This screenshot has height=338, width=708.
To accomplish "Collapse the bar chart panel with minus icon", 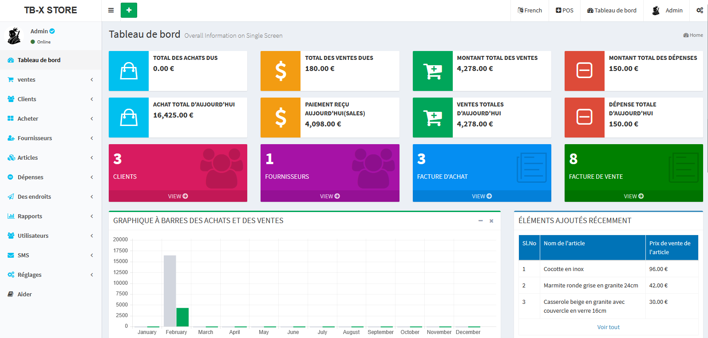I will pos(480,220).
